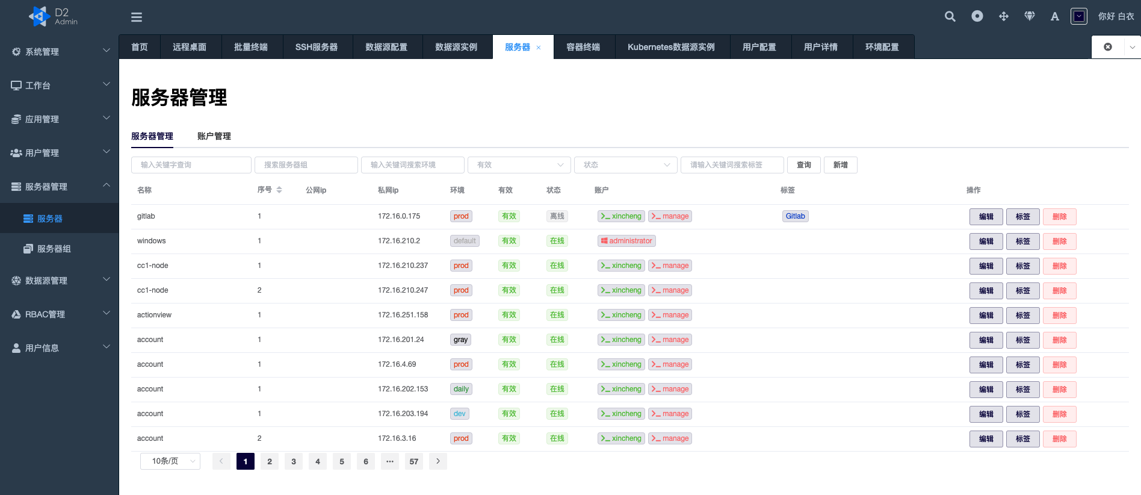Open the 服务器组 submenu item
Screen dimensions: 1141x495
59,249
